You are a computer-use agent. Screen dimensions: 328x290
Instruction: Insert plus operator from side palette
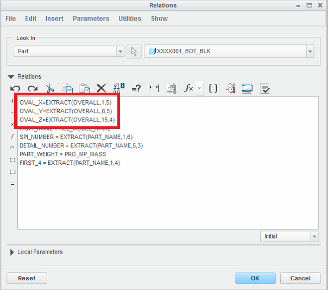pyautogui.click(x=12, y=101)
